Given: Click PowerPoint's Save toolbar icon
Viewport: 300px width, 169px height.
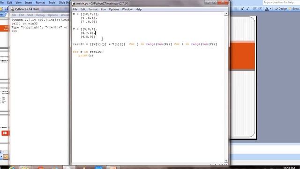Looking at the screenshot, I should (6, 9).
